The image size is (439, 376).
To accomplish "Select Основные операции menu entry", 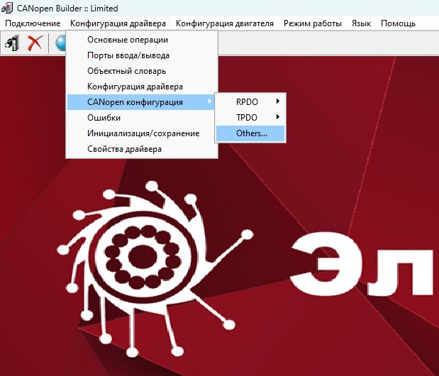I will click(x=142, y=40).
